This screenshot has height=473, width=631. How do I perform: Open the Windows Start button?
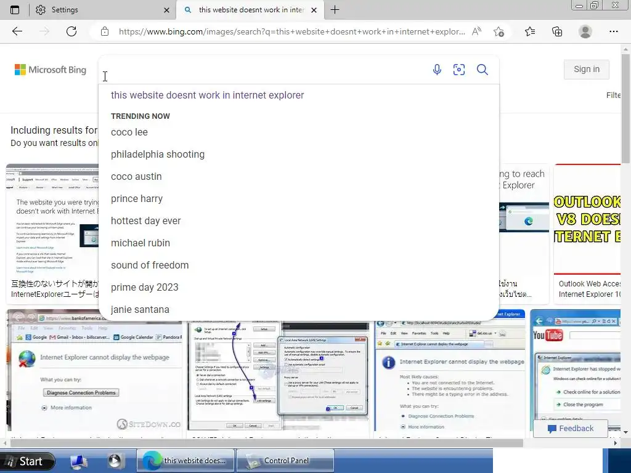coord(27,461)
